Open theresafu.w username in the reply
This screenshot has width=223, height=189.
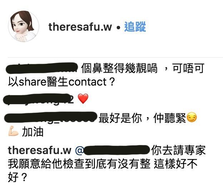(x=40, y=150)
